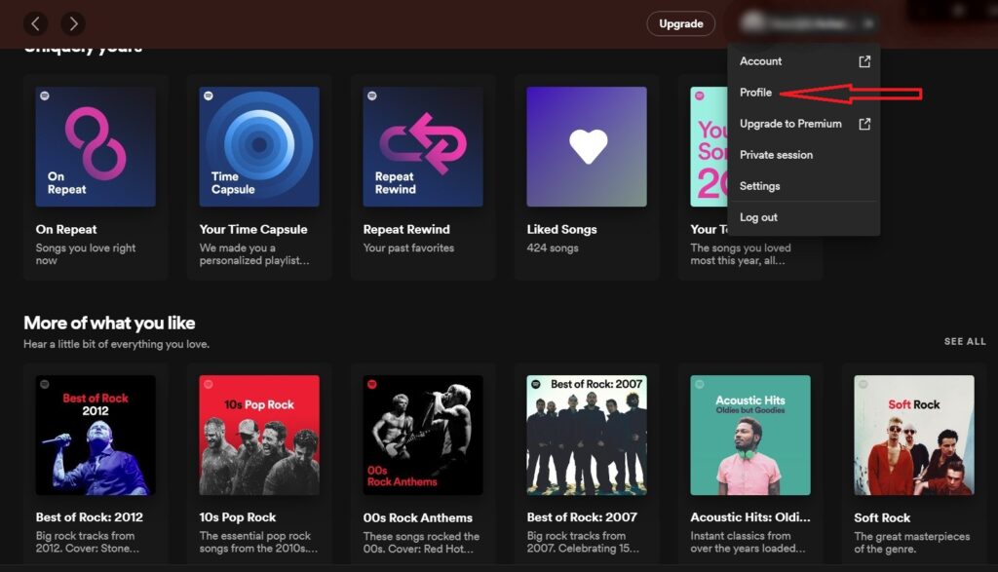The height and width of the screenshot is (572, 998).
Task: Click 'The great masterpieces of the genre.' text
Action: coord(912,543)
